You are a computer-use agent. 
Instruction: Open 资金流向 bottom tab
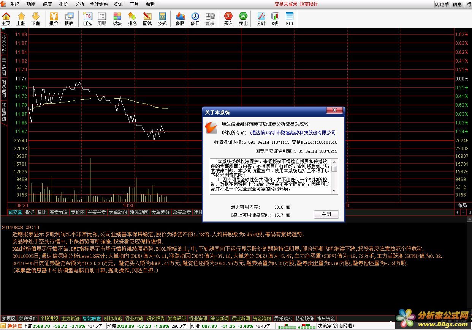point(262,319)
